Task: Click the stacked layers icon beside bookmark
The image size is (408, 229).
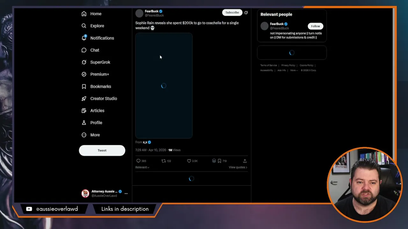Action: coord(214,161)
